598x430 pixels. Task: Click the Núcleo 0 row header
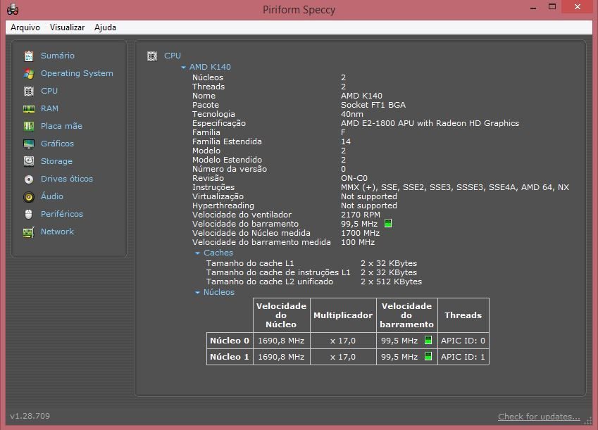pyautogui.click(x=230, y=341)
